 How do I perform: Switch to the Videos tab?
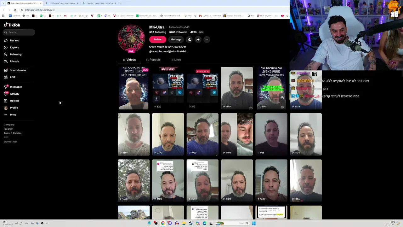[x=129, y=60]
